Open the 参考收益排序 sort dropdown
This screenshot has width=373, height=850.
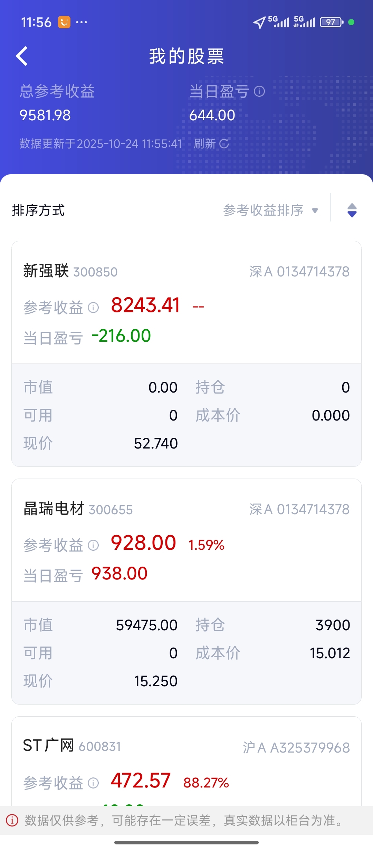pos(263,210)
